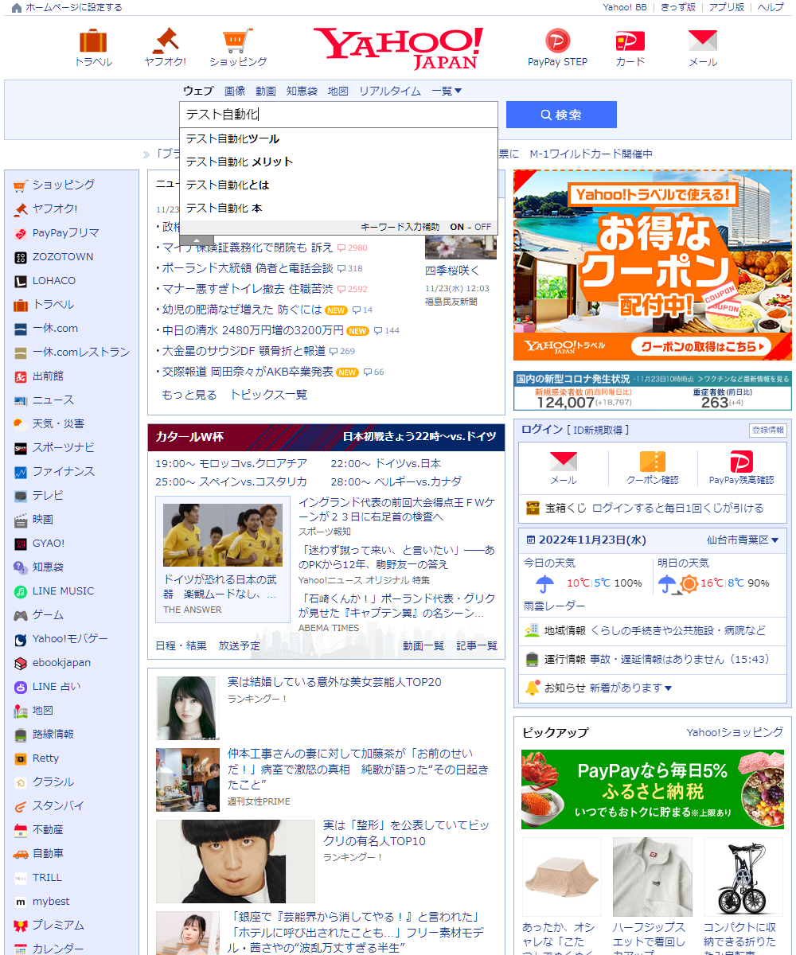Viewport: 796px width, 955px height.
Task: Switch to 知恵袋 search tab
Action: tap(302, 91)
